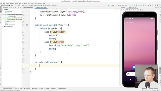The image size is (161, 91).
Task: Hide the Project panel with minus icon
Action: [x=20, y=7]
